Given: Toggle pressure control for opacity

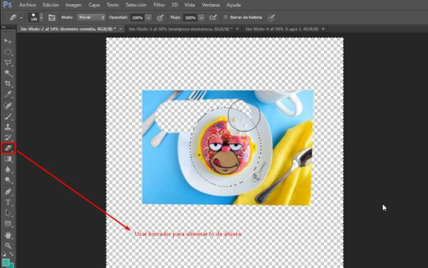Looking at the screenshot, I should [160, 18].
